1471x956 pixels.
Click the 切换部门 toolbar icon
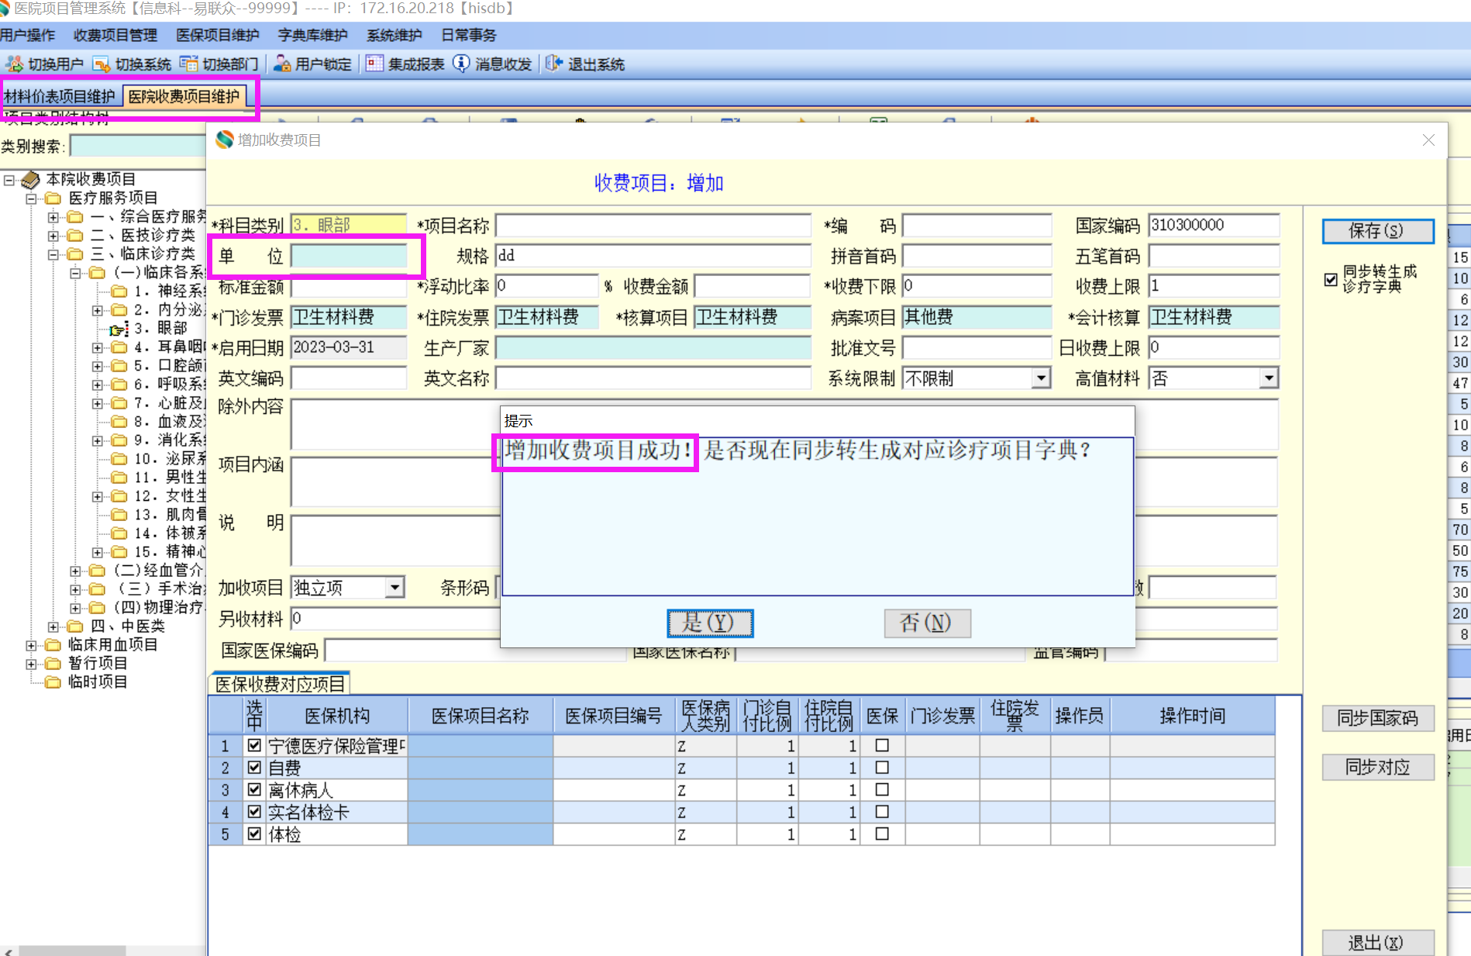tap(188, 64)
